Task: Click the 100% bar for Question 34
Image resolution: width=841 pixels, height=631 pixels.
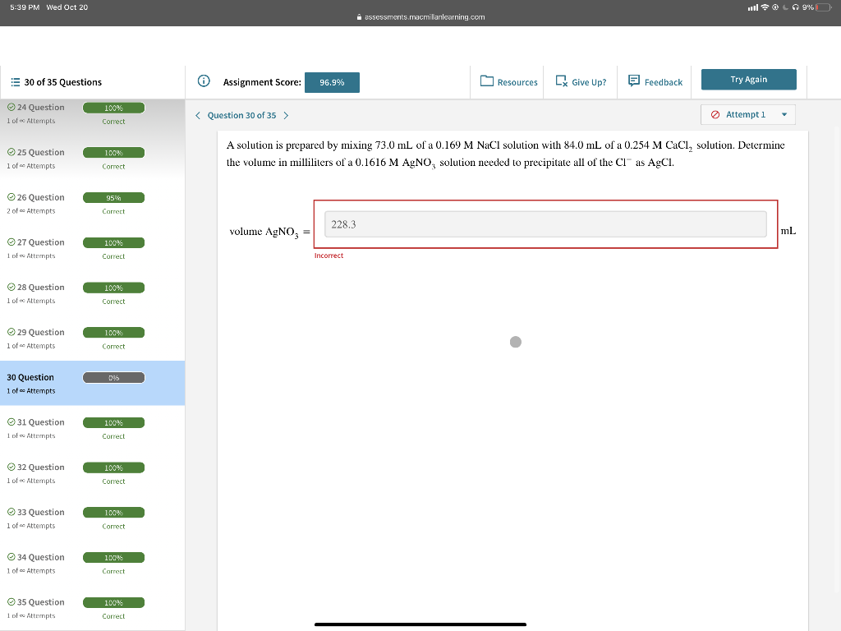Action: pyautogui.click(x=113, y=558)
